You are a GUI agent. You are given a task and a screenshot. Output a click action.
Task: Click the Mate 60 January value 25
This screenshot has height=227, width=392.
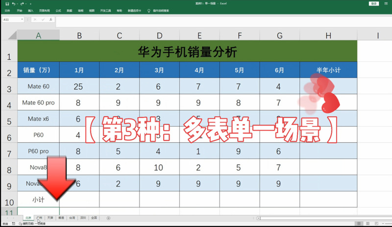point(79,86)
